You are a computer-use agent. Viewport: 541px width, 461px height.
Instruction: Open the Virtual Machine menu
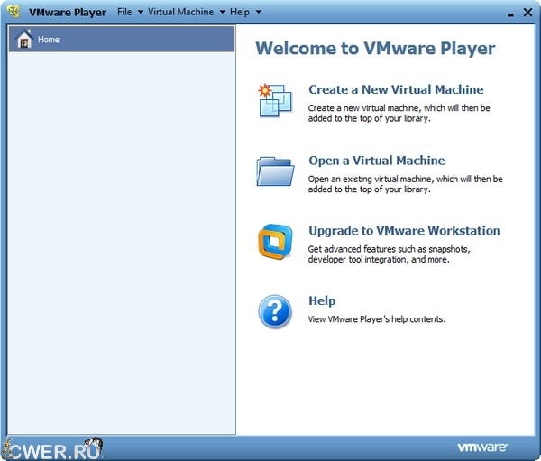(x=180, y=13)
